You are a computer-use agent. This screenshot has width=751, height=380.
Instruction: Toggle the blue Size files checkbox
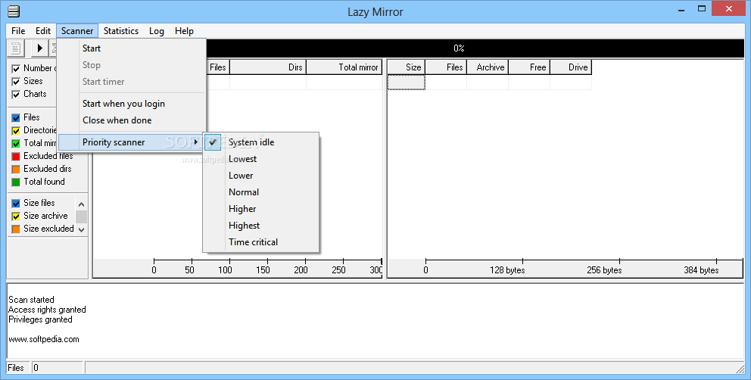click(16, 203)
